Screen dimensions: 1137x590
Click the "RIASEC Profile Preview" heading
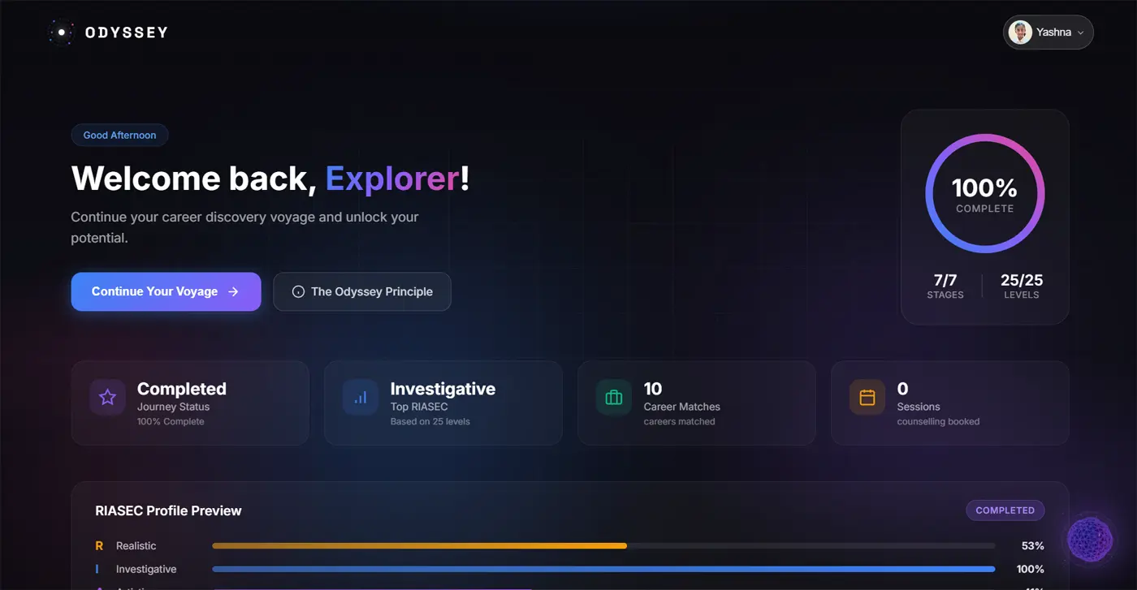[168, 510]
